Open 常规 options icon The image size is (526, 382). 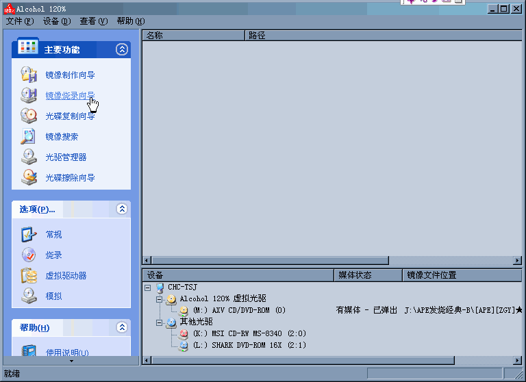29,234
